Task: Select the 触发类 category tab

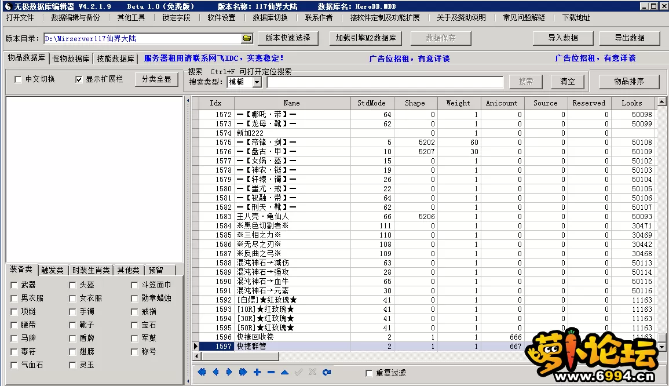Action: coord(52,270)
